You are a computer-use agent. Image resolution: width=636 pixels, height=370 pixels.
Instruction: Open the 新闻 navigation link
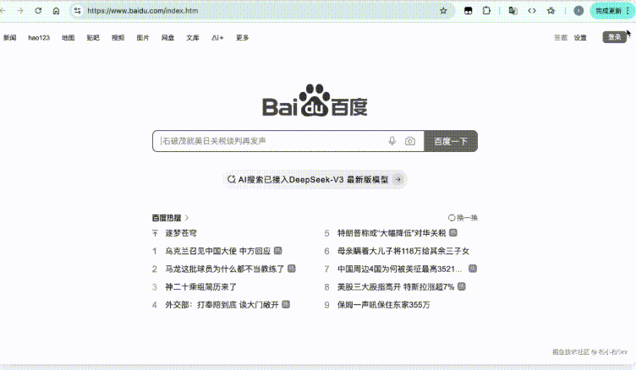pos(10,38)
